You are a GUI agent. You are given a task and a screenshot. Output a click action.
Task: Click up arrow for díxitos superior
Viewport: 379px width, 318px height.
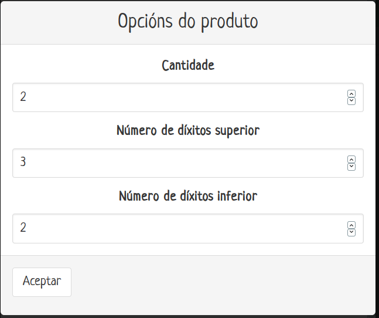(x=351, y=160)
